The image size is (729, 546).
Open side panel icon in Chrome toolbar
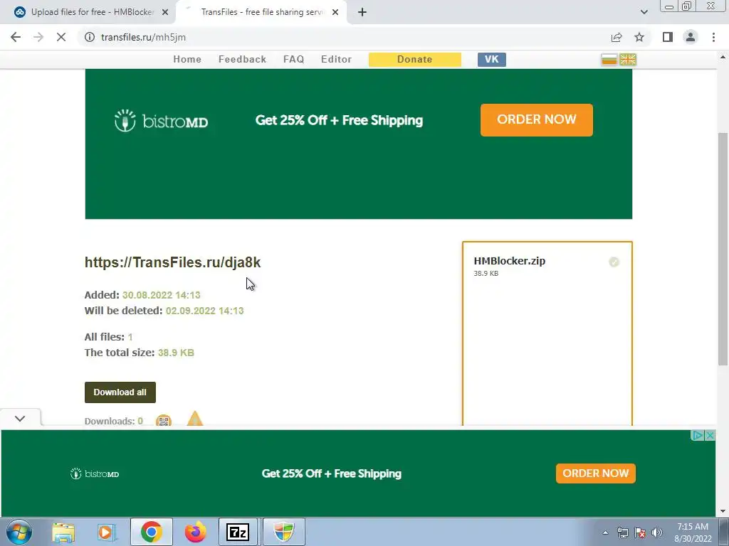668,37
